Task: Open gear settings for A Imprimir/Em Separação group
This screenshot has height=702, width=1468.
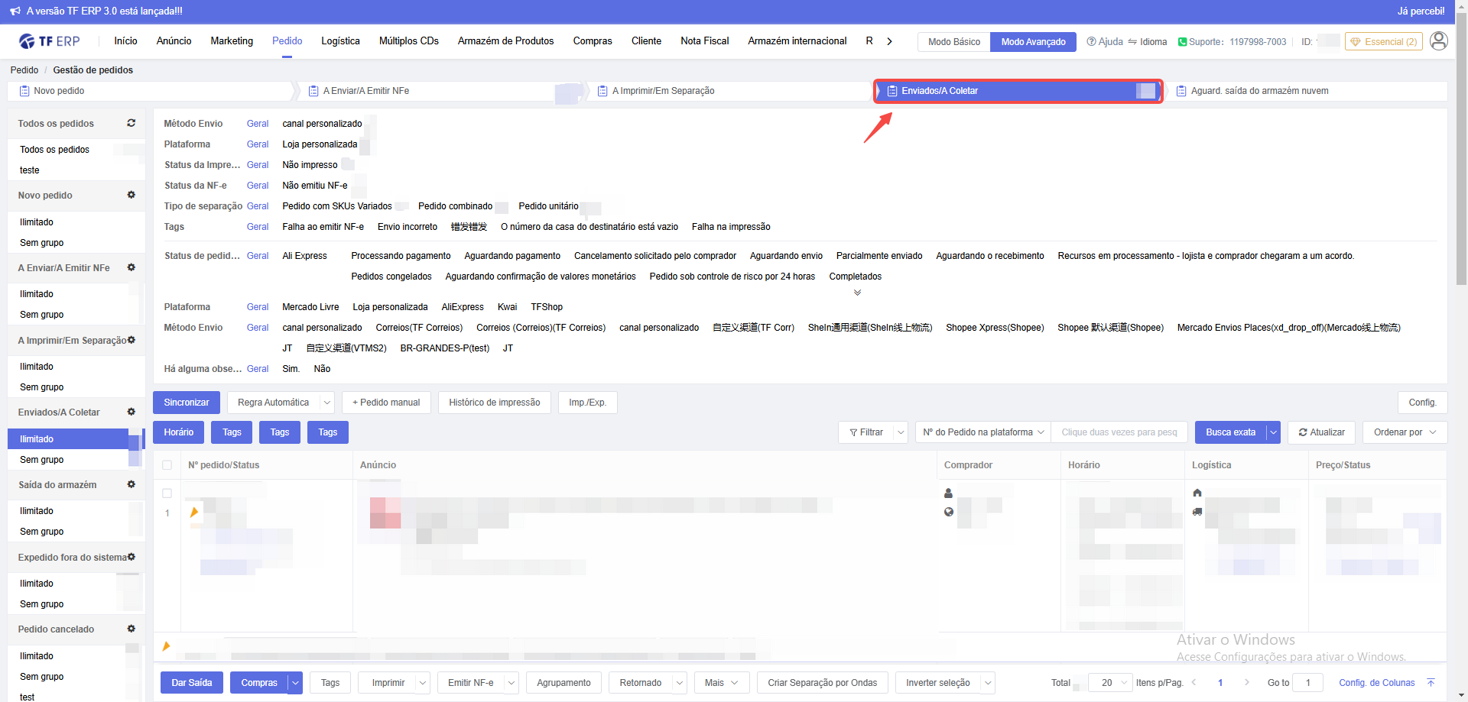Action: 132,340
